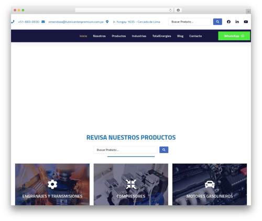Open the LinkedIn profile icon
262x221 pixels.
237,21
